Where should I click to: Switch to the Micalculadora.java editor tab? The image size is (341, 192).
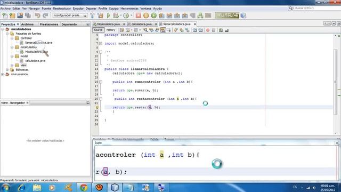(x=108, y=24)
